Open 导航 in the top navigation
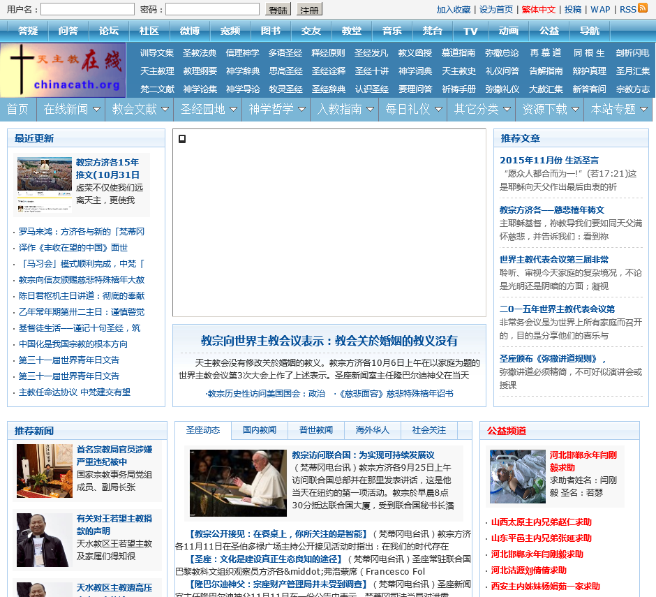This screenshot has height=597, width=656. click(590, 31)
